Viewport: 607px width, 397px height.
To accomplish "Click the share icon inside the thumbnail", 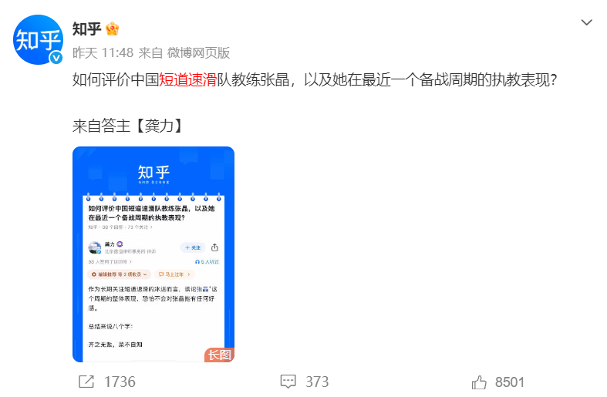I will [x=215, y=247].
